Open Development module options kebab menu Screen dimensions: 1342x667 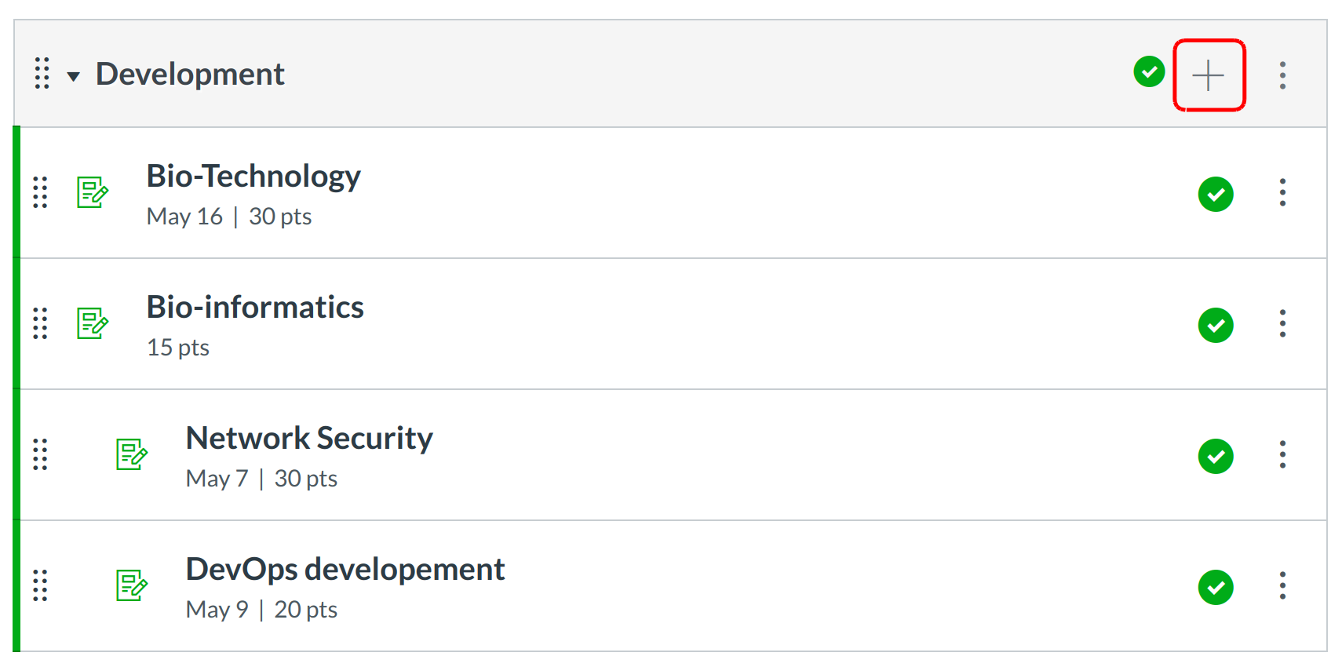point(1282,75)
